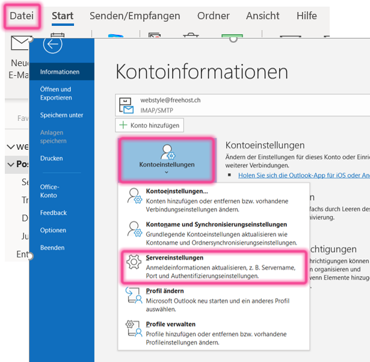
Task: Click the Profil ändern icon
Action: coord(132,295)
